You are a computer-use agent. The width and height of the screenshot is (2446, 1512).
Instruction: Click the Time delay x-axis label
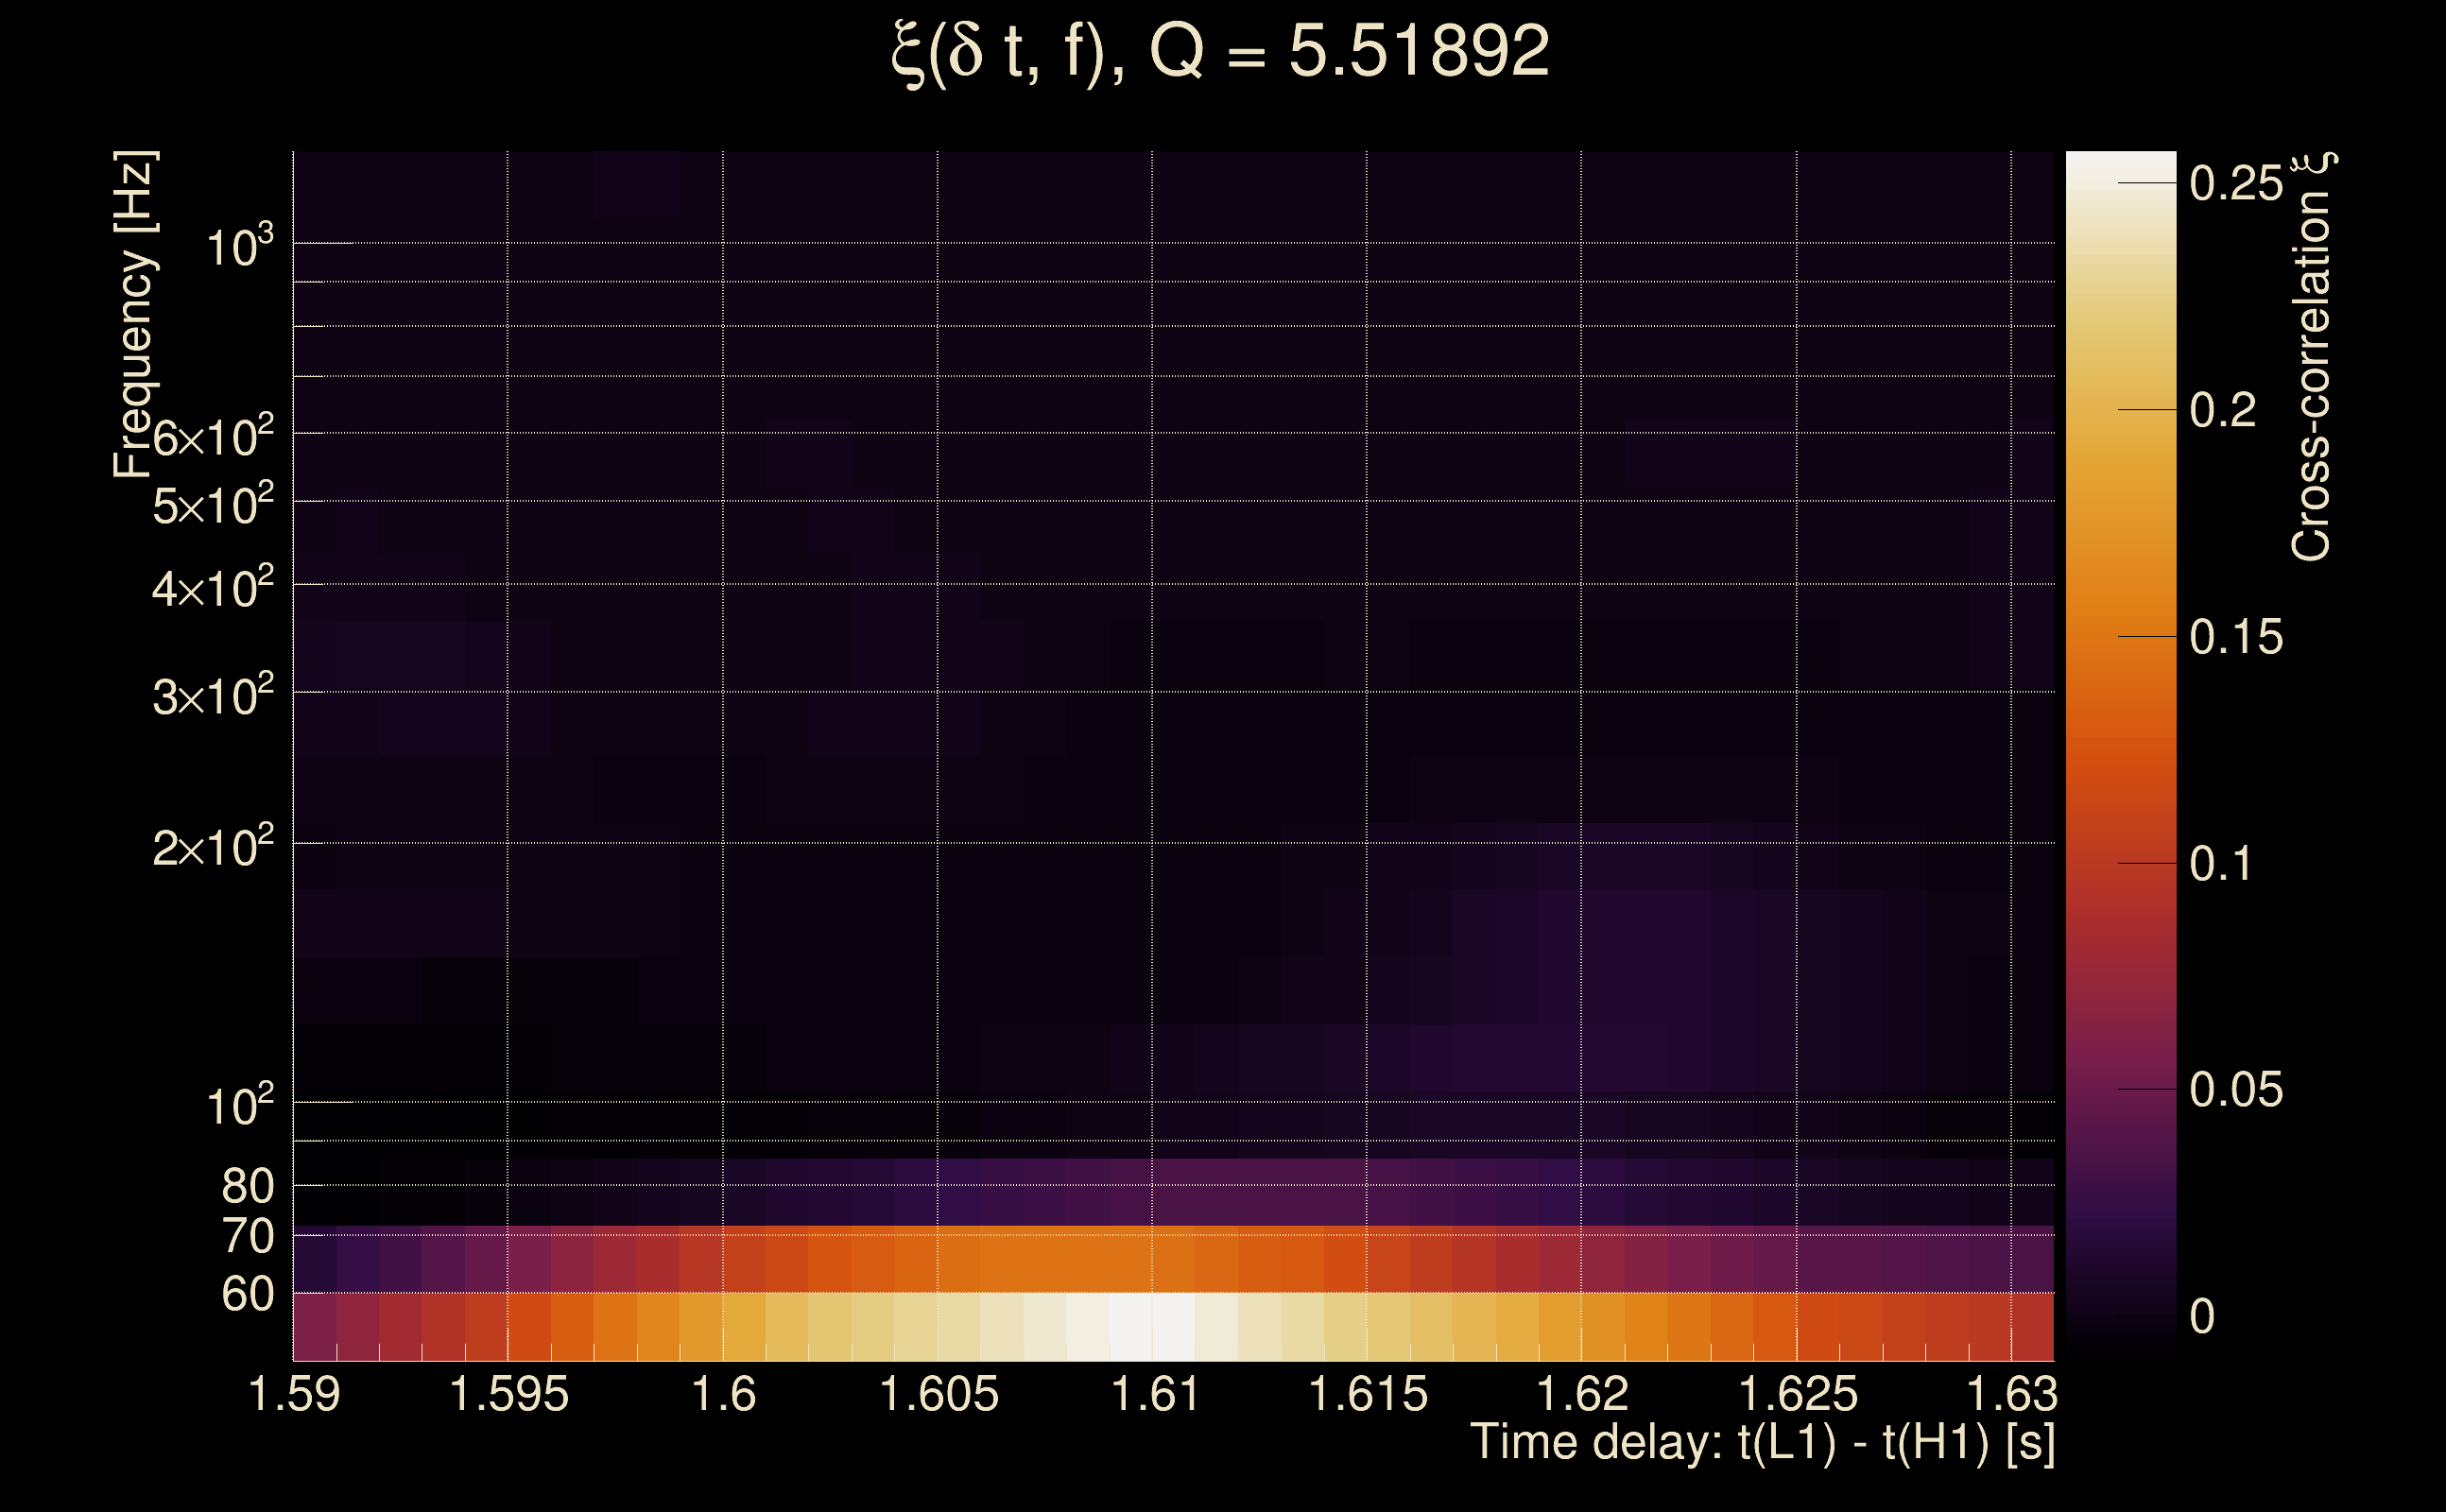click(1762, 1443)
